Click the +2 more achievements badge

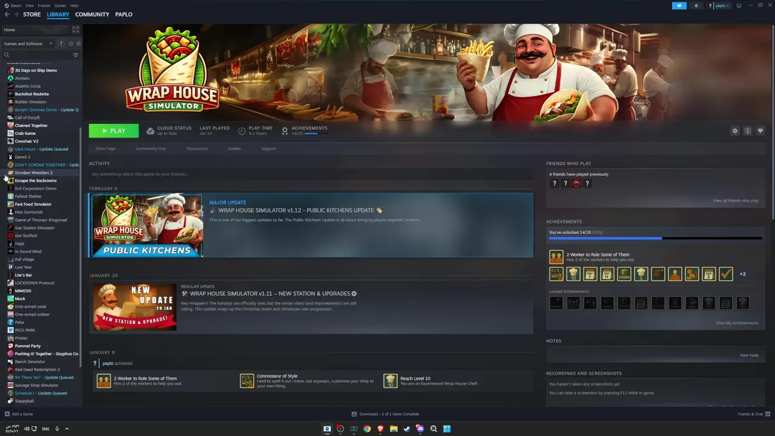pos(743,274)
